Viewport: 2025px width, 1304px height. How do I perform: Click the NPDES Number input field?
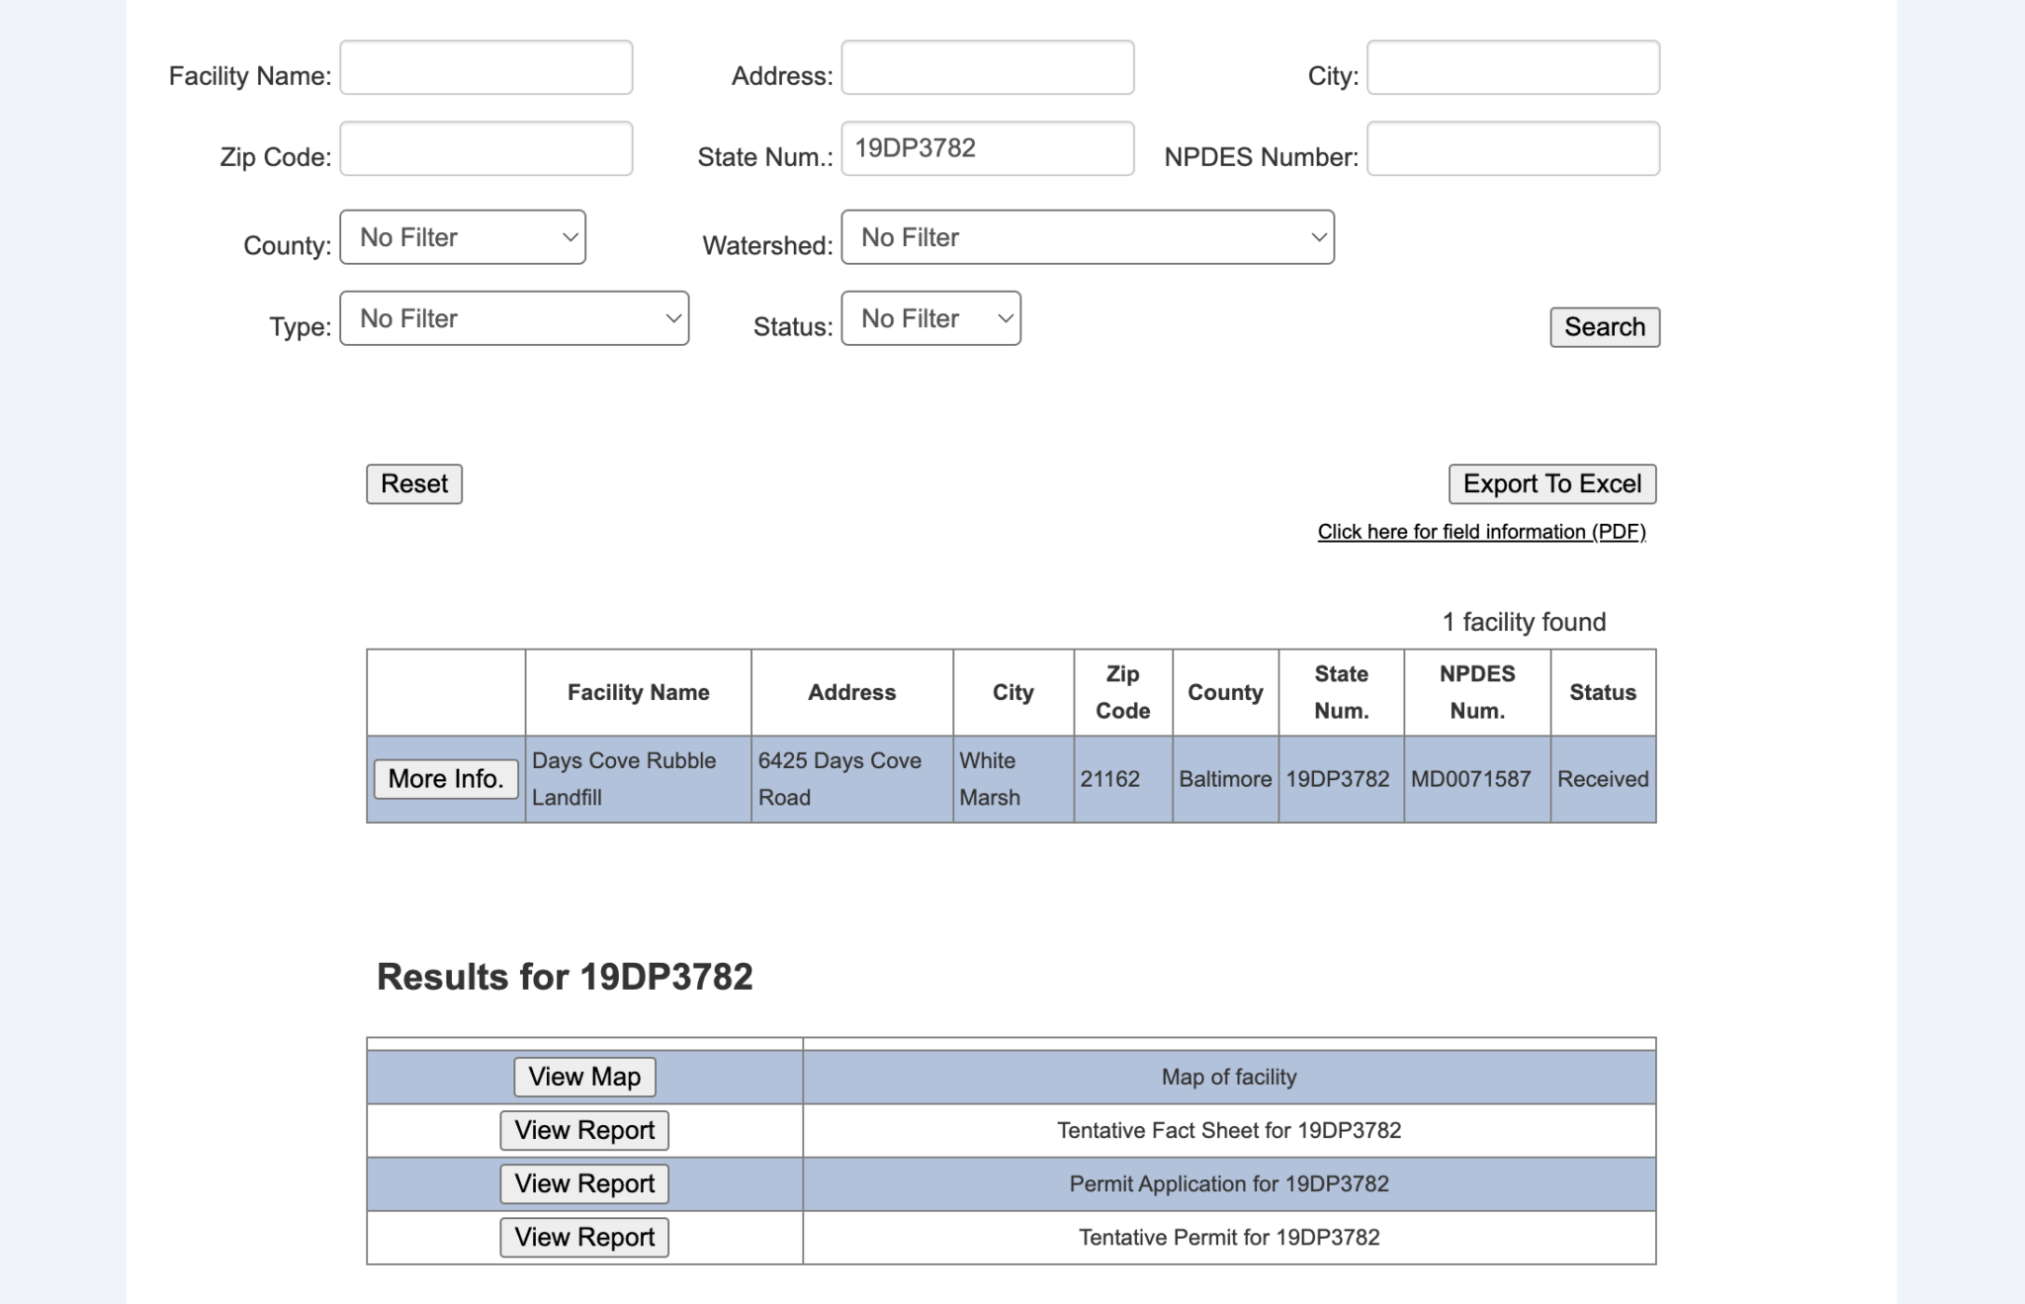tap(1512, 149)
